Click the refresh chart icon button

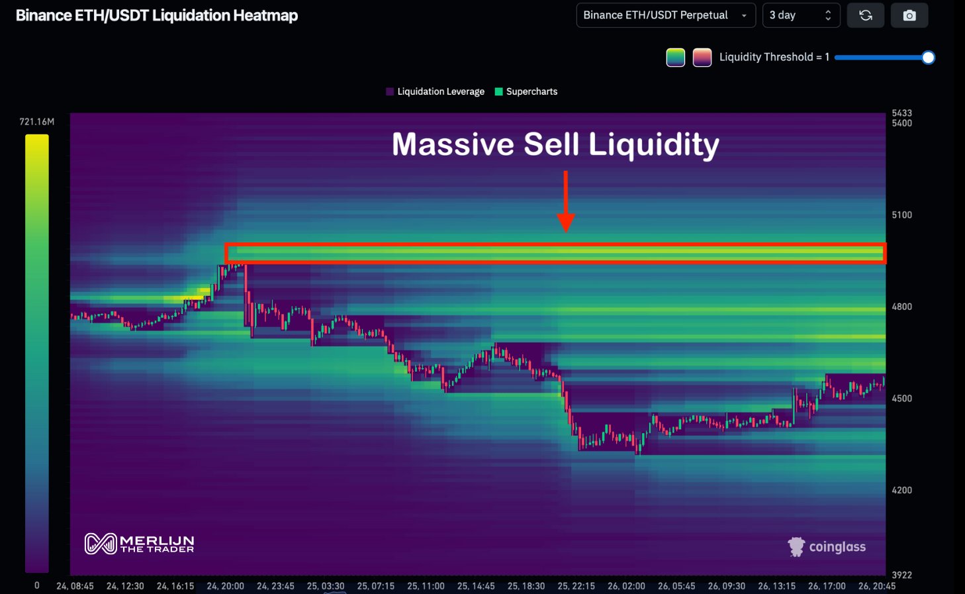865,15
